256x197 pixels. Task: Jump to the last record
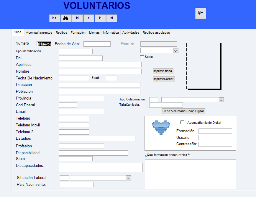tap(112, 18)
